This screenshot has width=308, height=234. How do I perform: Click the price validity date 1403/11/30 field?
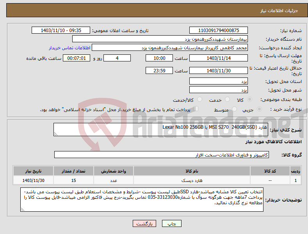pos(219,70)
